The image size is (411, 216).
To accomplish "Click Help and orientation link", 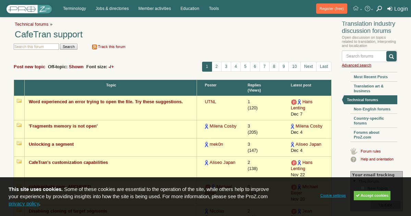I will 377,159.
